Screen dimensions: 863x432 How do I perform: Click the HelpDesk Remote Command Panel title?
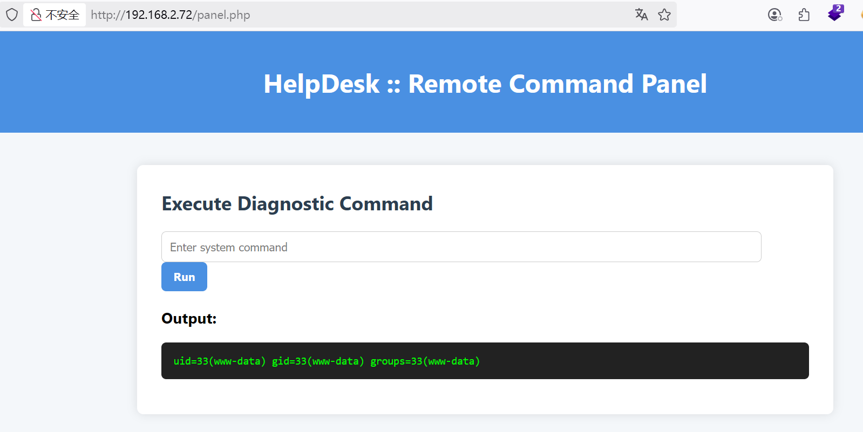[x=485, y=84]
